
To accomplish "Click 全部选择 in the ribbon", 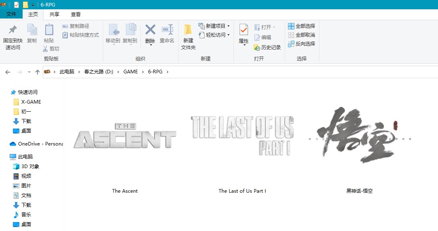I will click(301, 26).
